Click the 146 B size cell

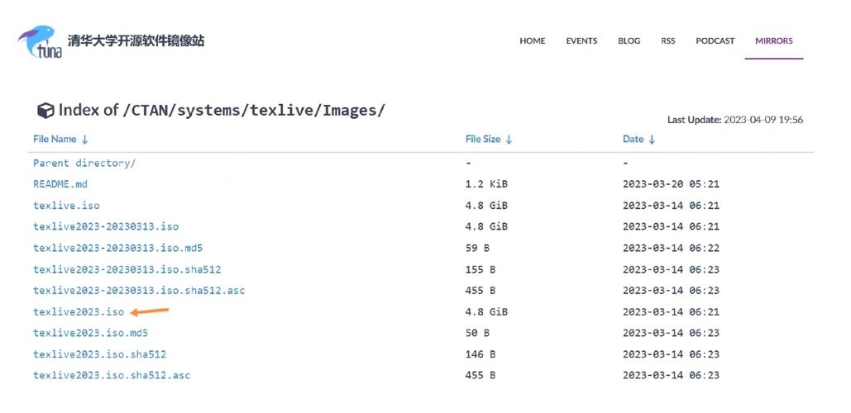point(480,354)
